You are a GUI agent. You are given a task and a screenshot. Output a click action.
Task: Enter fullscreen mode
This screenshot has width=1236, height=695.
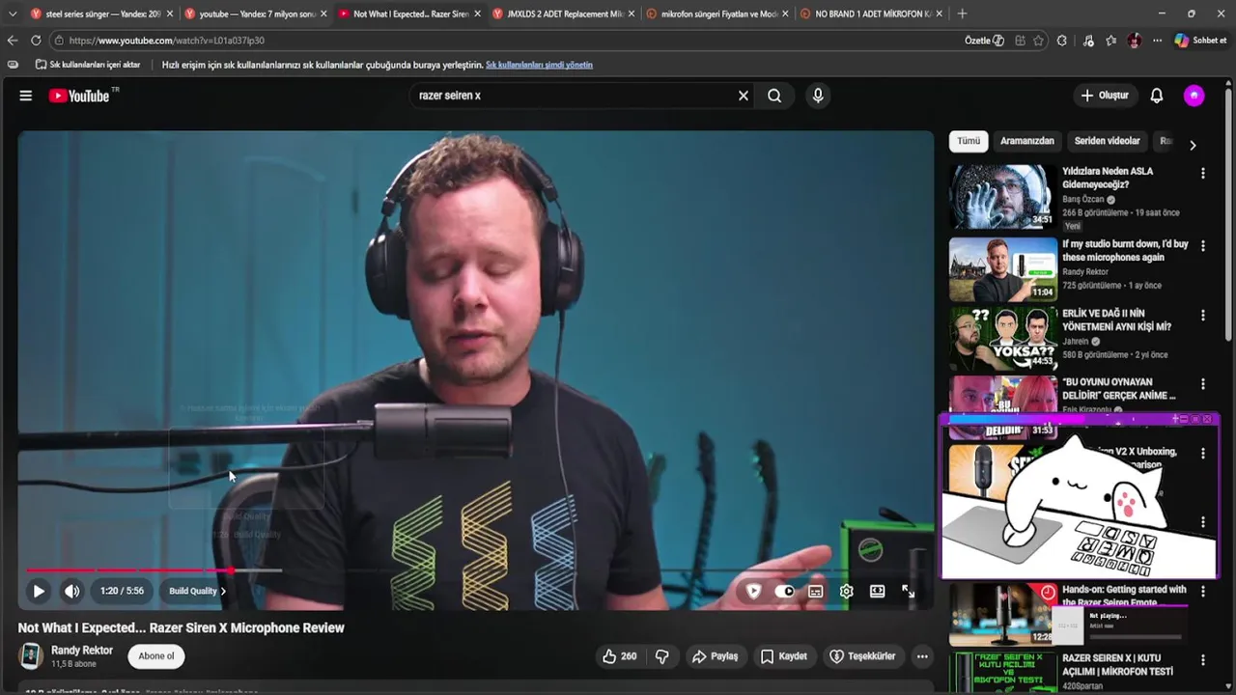tap(909, 591)
